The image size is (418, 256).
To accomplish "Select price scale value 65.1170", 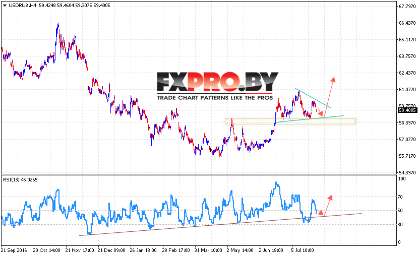I will click(x=407, y=40).
